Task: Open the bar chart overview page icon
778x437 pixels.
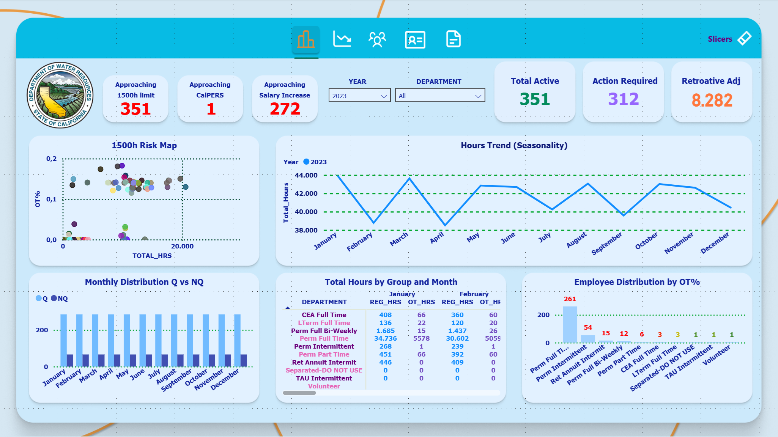Action: [306, 39]
